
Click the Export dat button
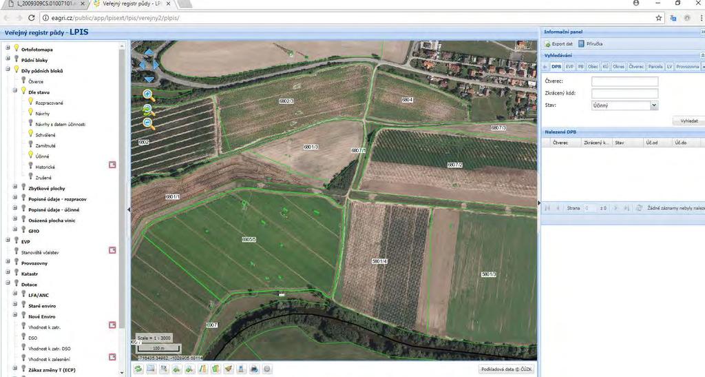(x=558, y=43)
